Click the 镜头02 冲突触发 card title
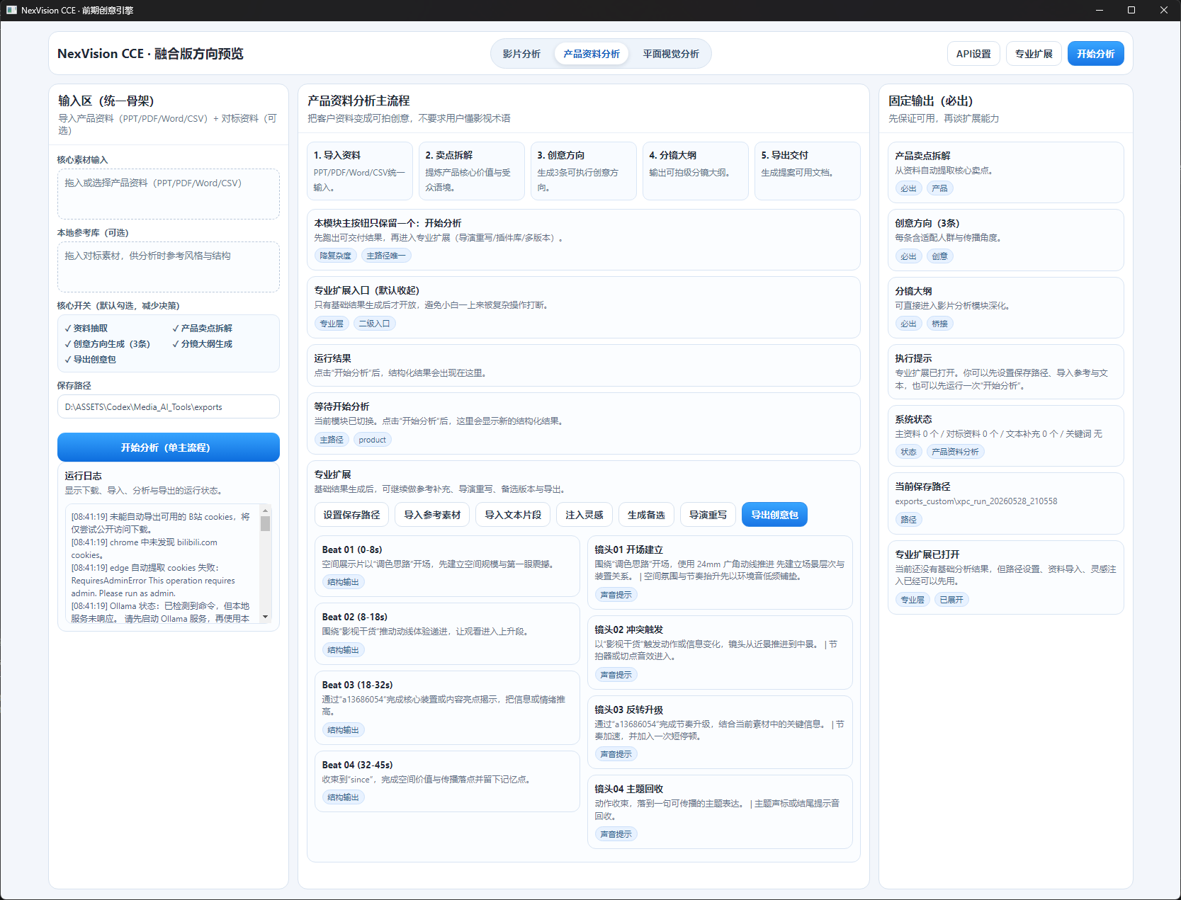 point(629,630)
